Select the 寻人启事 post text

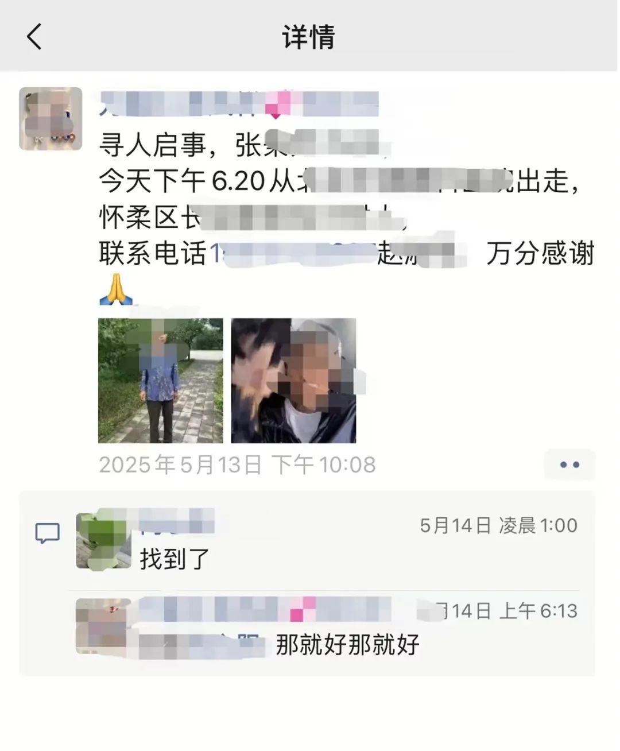(347, 216)
